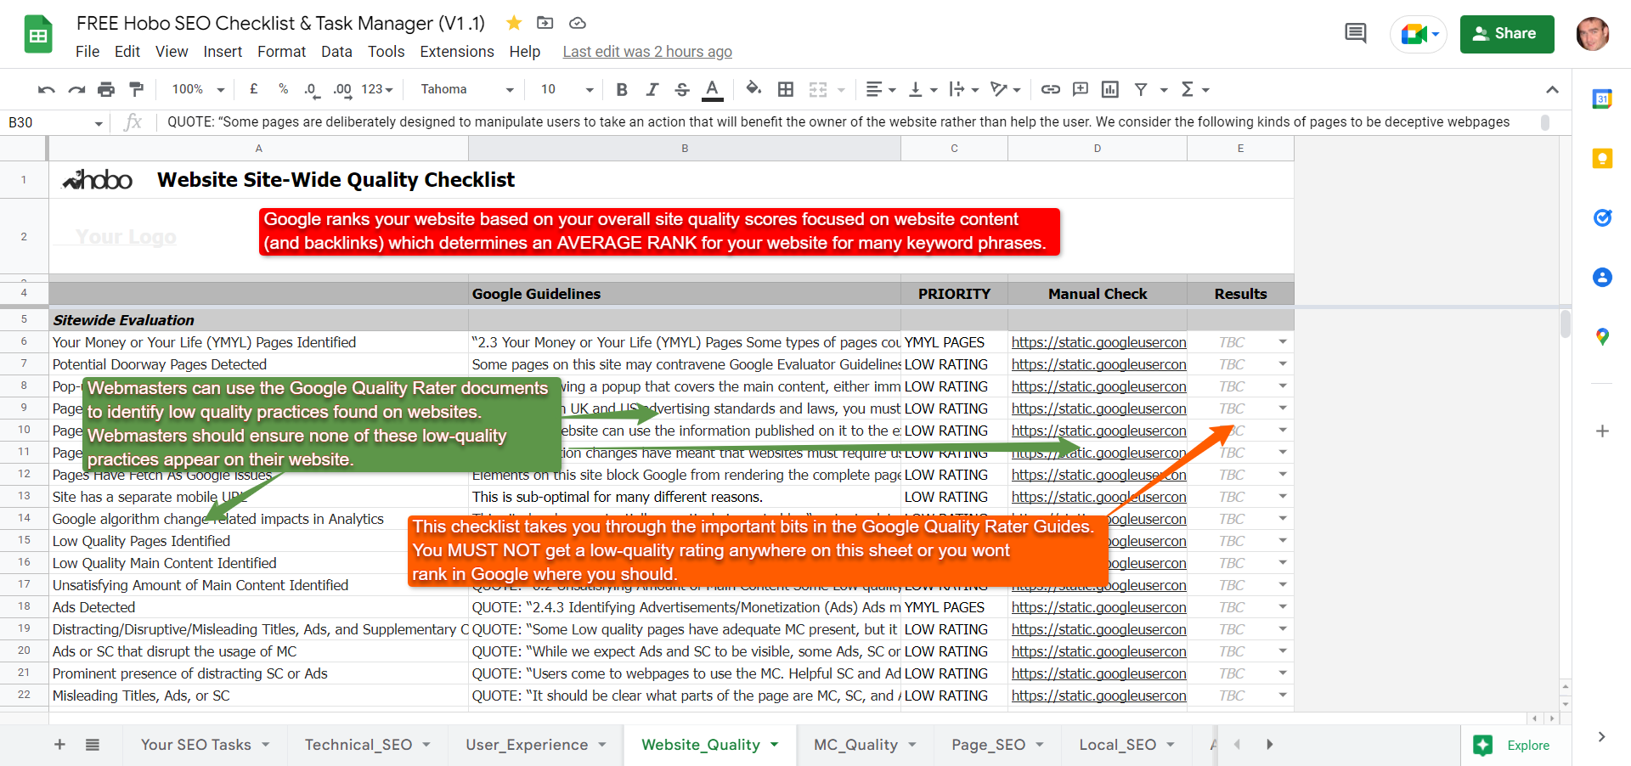Open the All sheets list icon

coord(93,745)
